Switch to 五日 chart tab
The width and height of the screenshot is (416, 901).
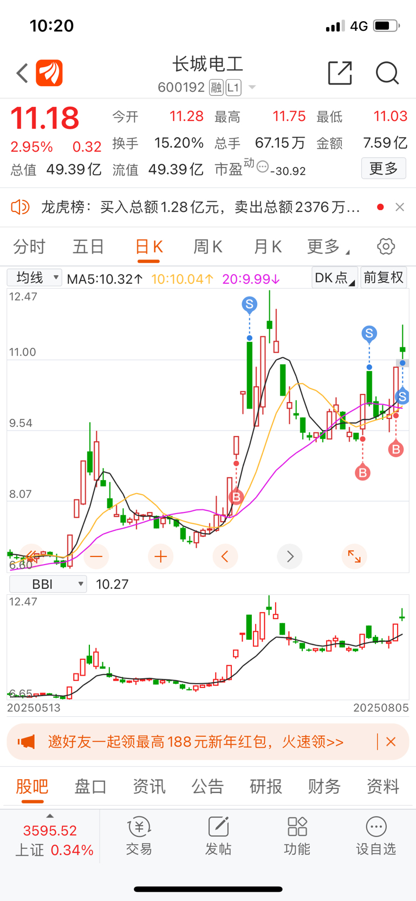click(88, 247)
